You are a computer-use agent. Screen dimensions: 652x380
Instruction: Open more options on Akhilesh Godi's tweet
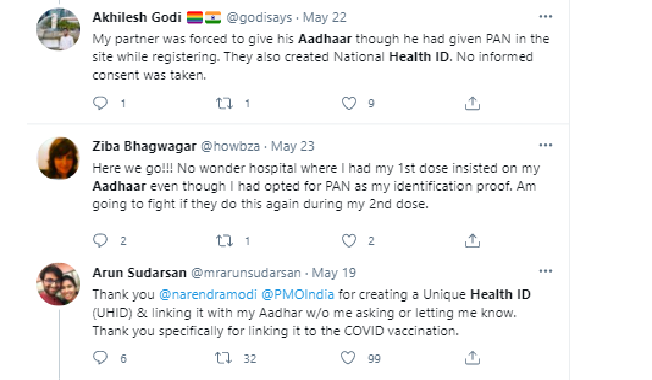[545, 16]
